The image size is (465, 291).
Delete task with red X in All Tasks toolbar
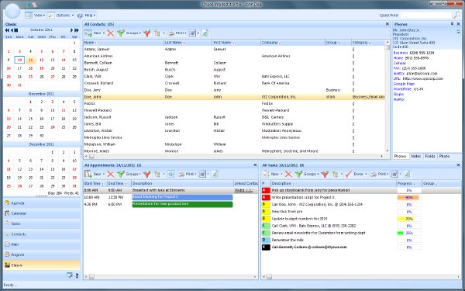[288, 174]
